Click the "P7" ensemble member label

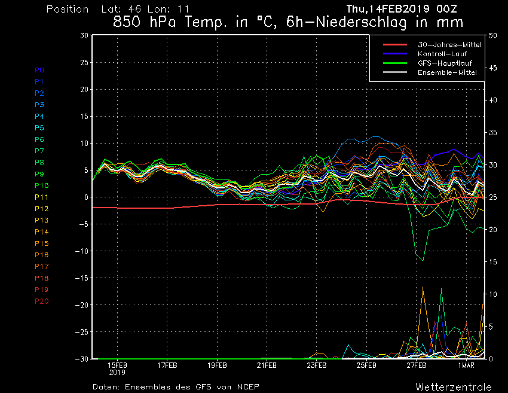pyautogui.click(x=39, y=151)
